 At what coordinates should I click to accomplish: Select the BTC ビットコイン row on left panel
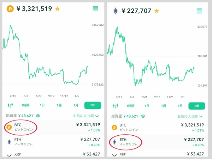pyautogui.click(x=53, y=127)
